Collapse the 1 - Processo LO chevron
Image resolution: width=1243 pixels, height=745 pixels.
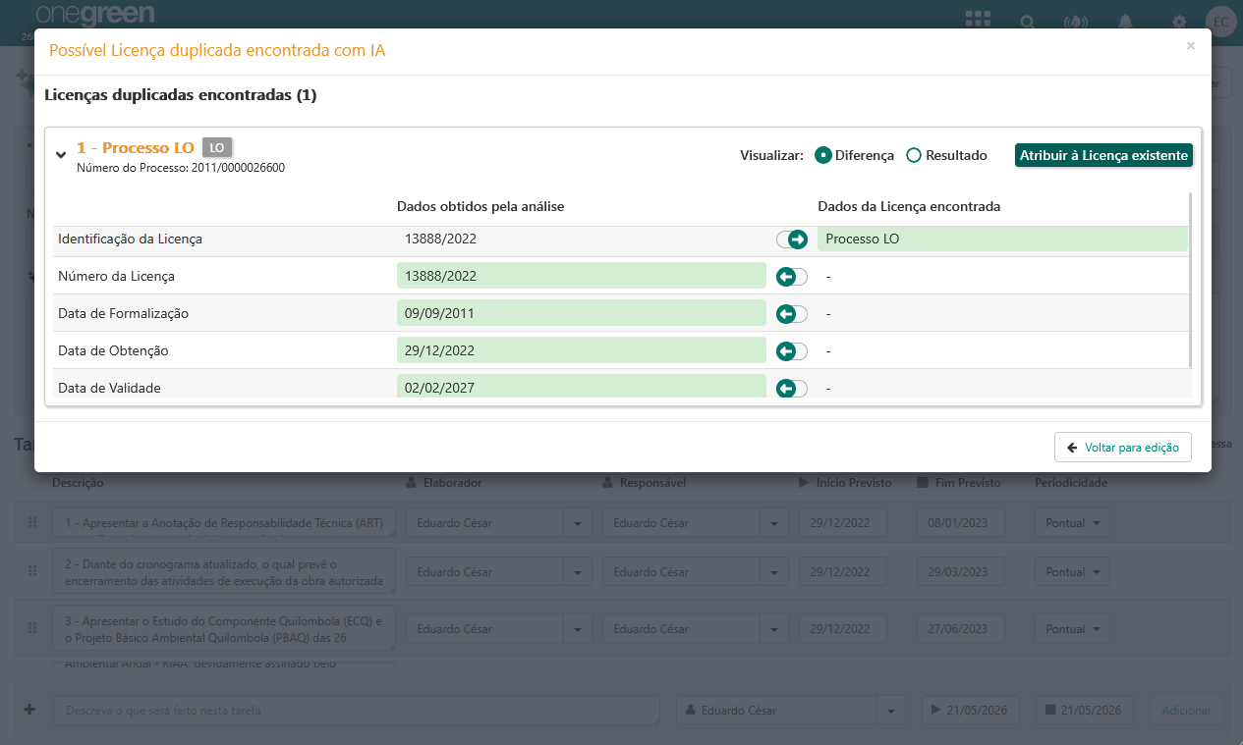61,154
